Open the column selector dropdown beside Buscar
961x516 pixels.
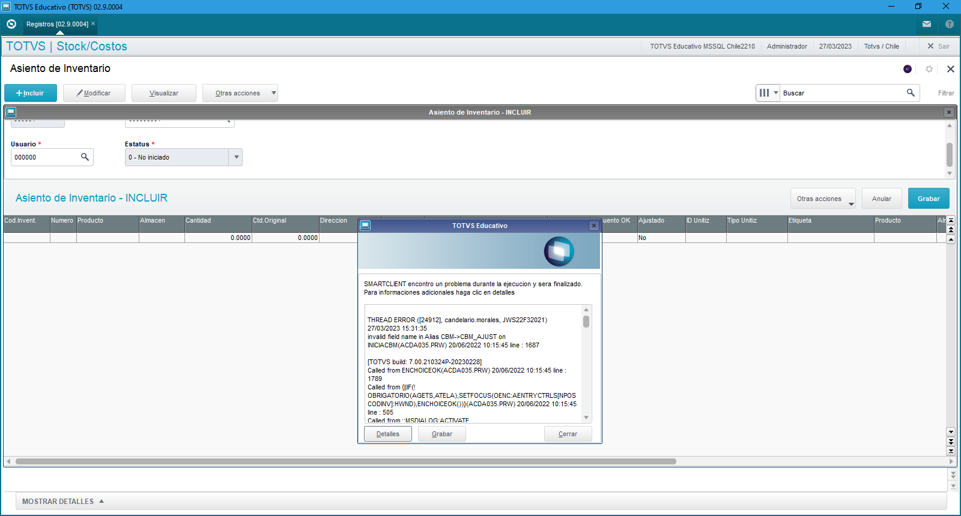coord(768,93)
